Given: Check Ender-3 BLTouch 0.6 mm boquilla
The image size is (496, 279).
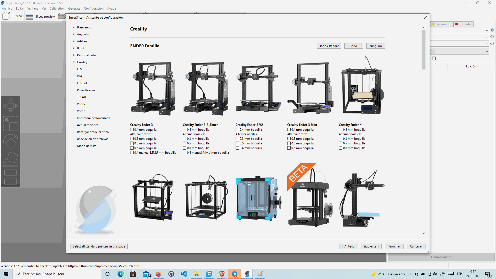Looking at the screenshot, I should [184, 148].
